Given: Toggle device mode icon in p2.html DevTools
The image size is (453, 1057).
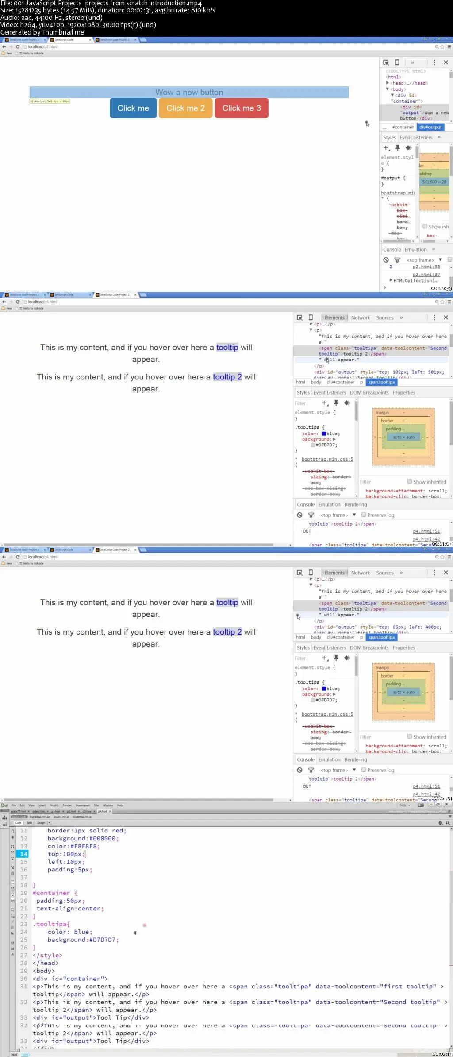Looking at the screenshot, I should 397,62.
